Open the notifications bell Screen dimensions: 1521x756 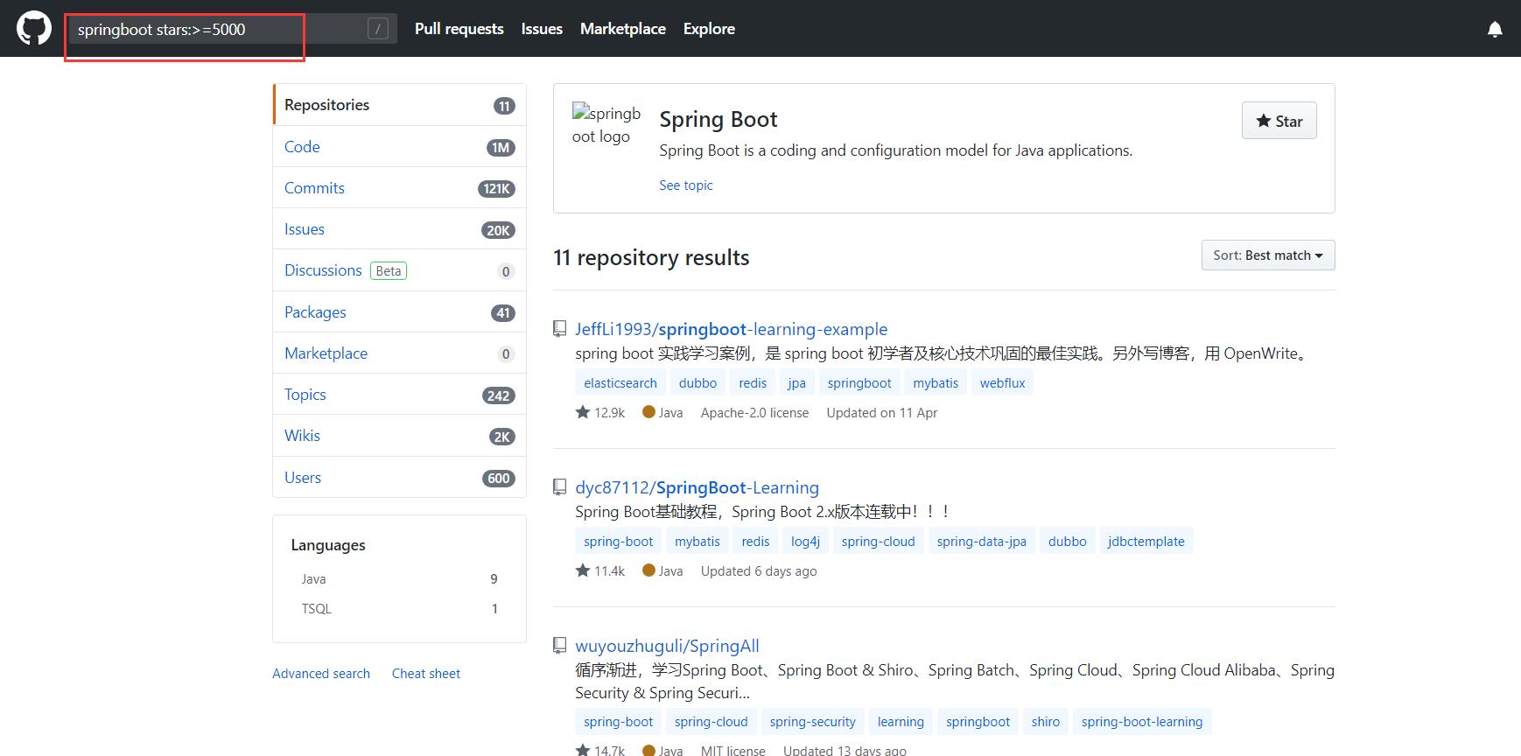coord(1495,30)
